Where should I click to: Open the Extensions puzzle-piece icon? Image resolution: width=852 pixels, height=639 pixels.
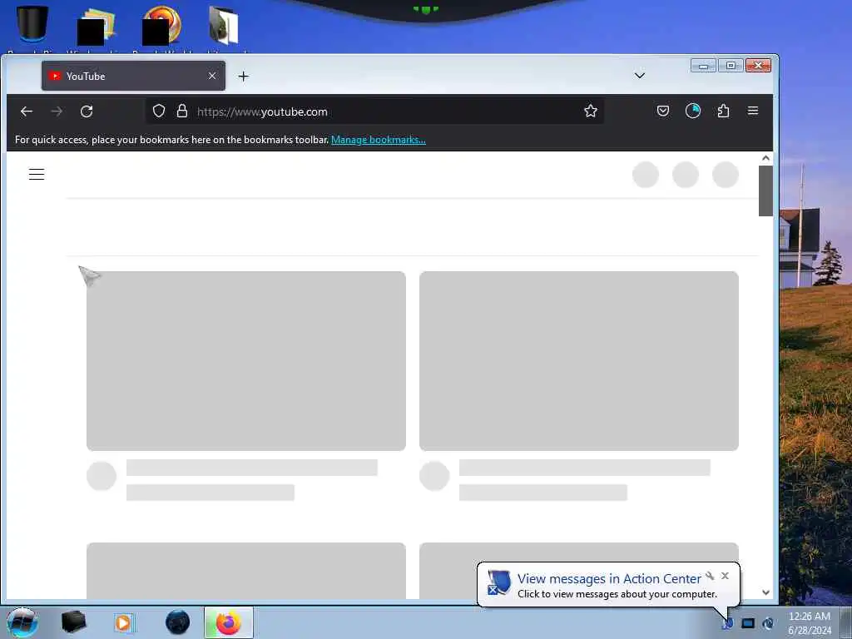pyautogui.click(x=723, y=111)
